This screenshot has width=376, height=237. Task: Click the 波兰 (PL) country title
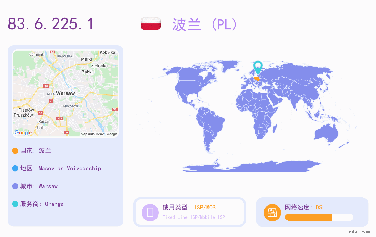click(x=205, y=24)
